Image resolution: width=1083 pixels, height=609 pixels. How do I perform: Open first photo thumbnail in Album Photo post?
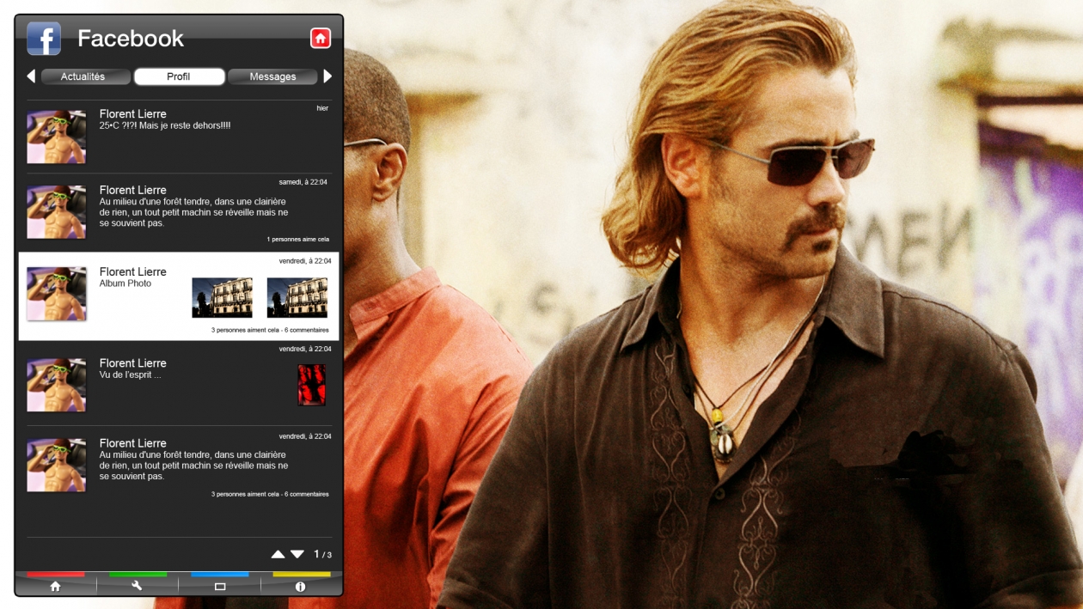coord(222,297)
